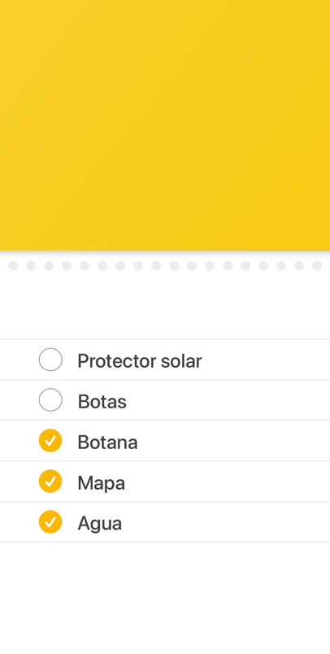Image resolution: width=330 pixels, height=654 pixels.
Task: Click the blank end of the Botas row
Action: (228, 400)
